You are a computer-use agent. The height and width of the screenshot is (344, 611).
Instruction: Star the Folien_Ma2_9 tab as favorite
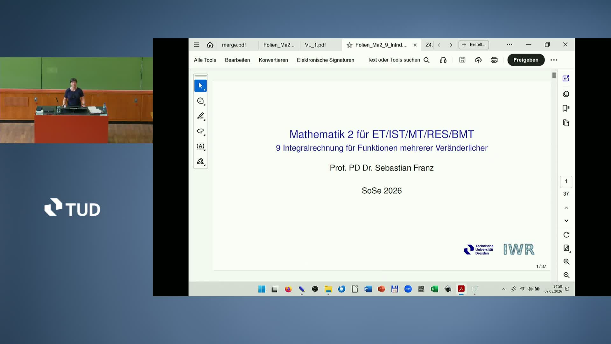pyautogui.click(x=349, y=45)
